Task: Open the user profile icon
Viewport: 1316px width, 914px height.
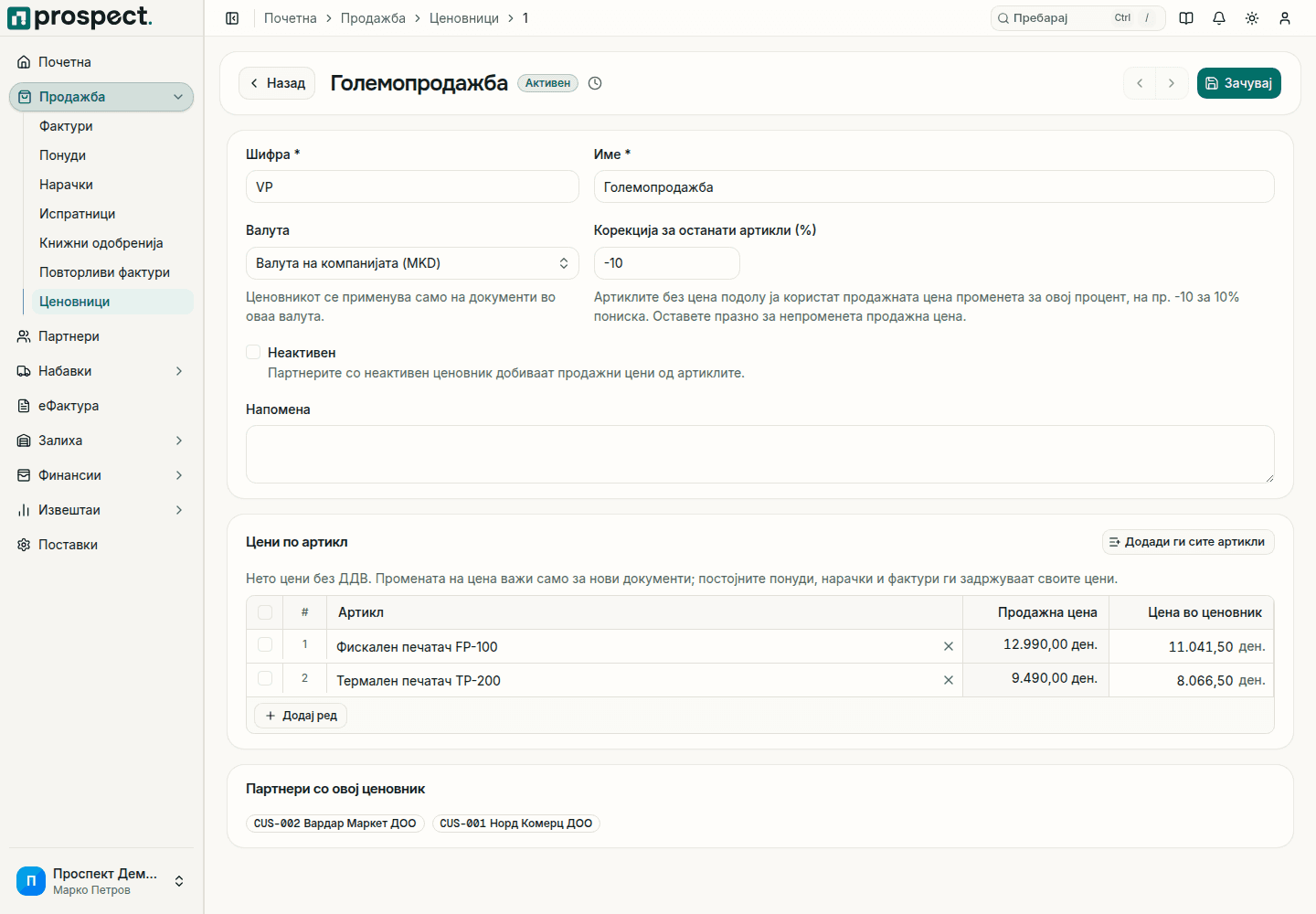Action: (x=1285, y=18)
